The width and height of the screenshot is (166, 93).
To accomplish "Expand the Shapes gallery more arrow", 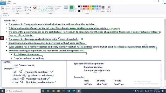I will (x=54, y=11).
